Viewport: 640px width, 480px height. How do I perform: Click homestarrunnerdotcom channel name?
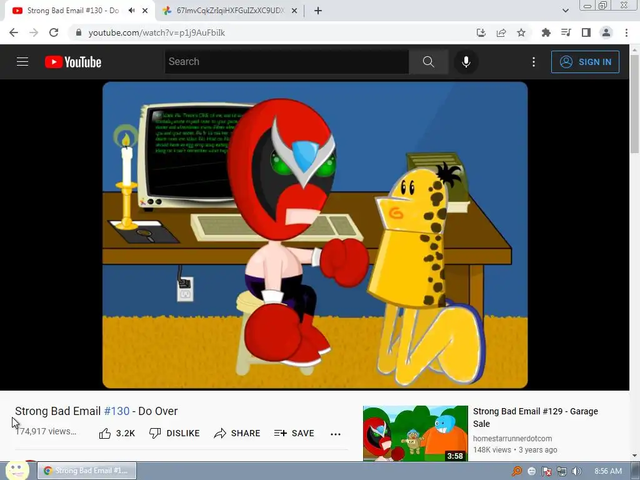coord(512,438)
